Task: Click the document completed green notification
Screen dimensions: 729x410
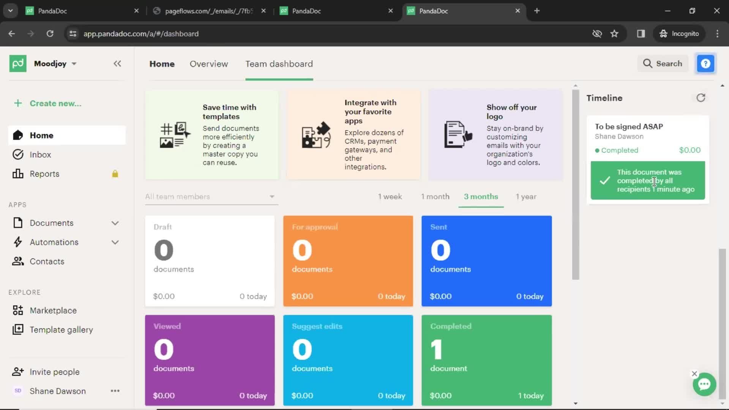Action: [648, 180]
